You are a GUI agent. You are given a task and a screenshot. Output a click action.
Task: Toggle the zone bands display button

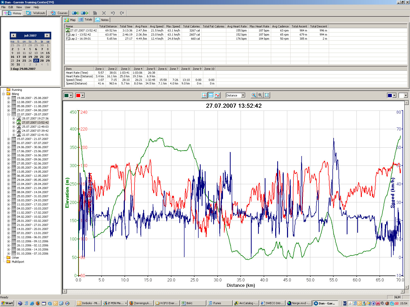[211, 95]
